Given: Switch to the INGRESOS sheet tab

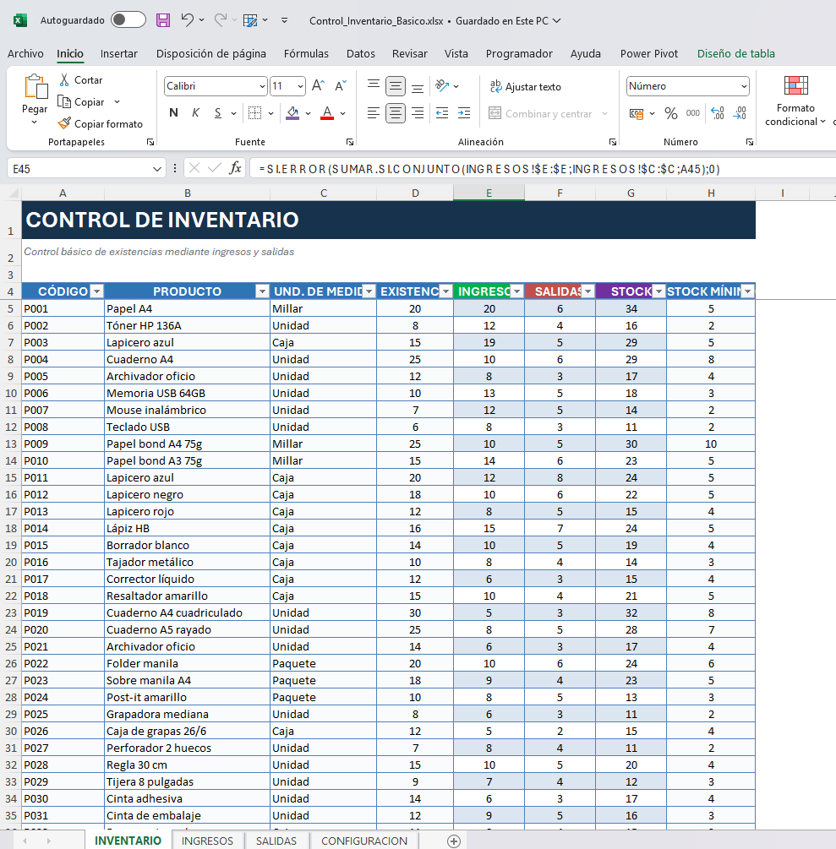Looking at the screenshot, I should (x=207, y=841).
